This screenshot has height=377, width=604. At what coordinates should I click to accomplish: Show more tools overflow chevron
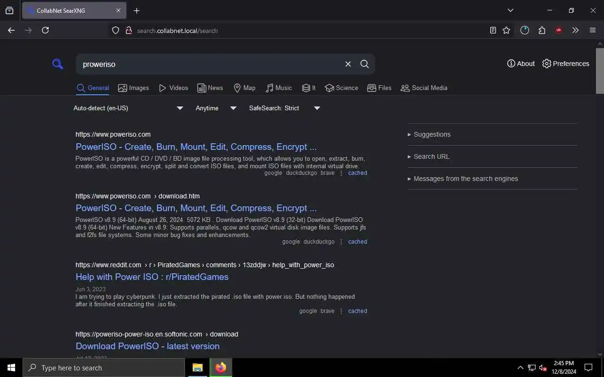[575, 30]
